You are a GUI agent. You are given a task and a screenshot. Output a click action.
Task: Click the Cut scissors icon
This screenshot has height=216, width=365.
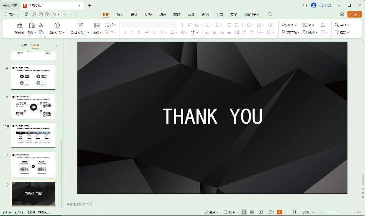41,25
